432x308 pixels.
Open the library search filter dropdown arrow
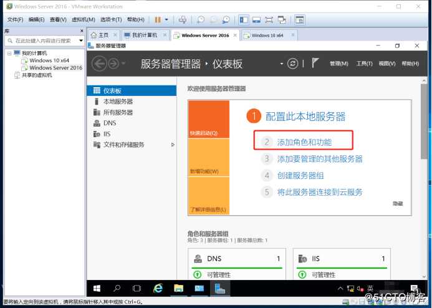[81, 41]
